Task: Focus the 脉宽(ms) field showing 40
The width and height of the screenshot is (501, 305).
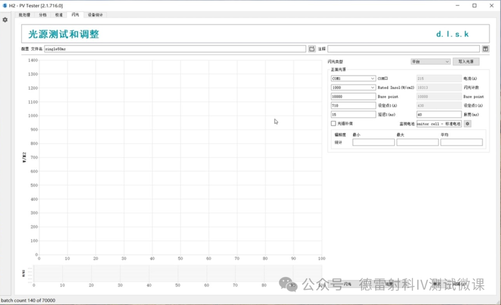Action: click(439, 114)
